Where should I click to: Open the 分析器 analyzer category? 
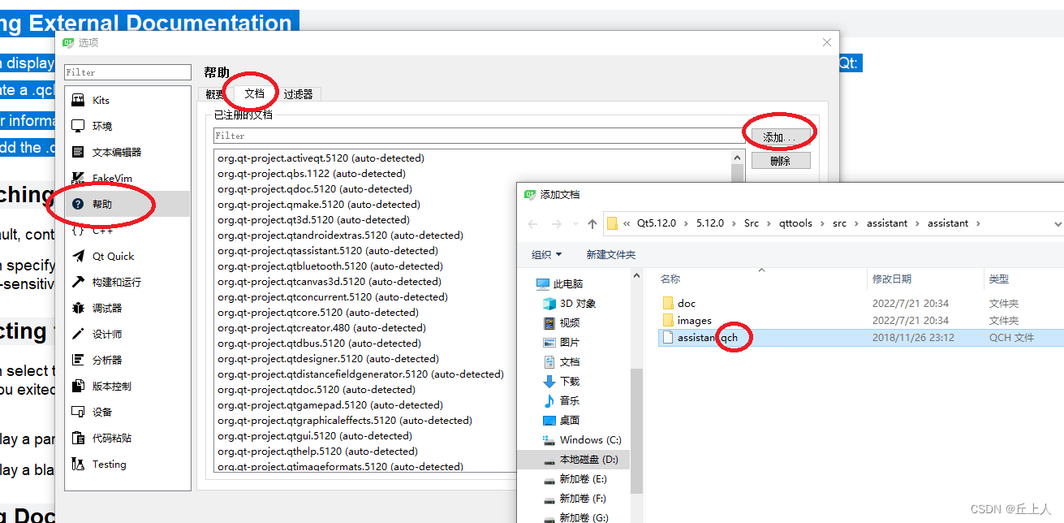pos(127,360)
